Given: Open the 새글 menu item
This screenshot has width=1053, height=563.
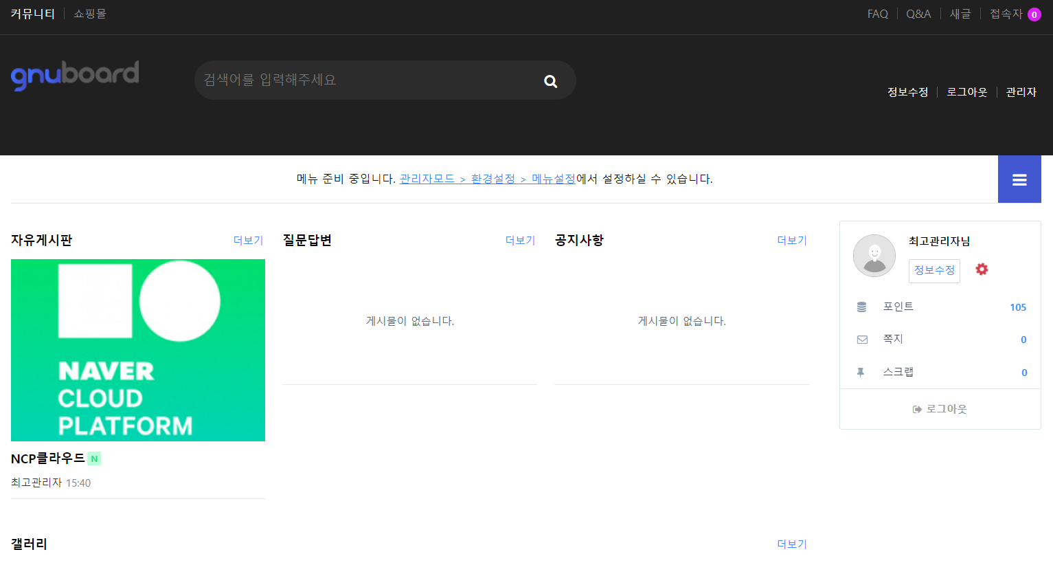Looking at the screenshot, I should pos(960,14).
